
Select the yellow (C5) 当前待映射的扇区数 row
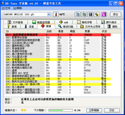pyautogui.click(x=58, y=79)
